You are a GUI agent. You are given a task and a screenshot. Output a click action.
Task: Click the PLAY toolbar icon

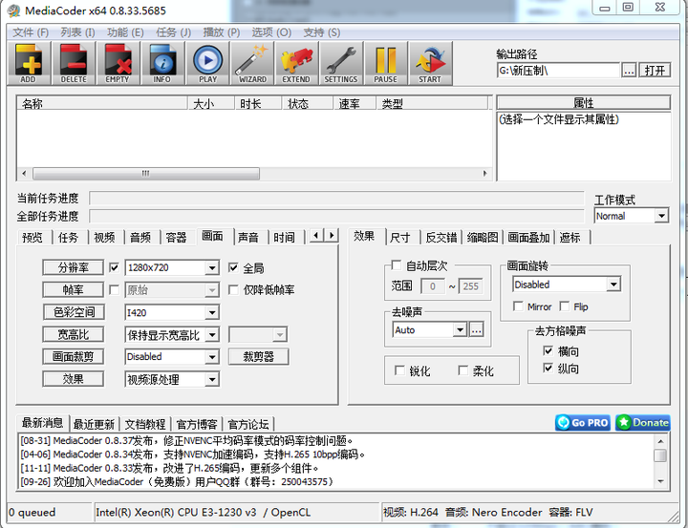(x=207, y=63)
